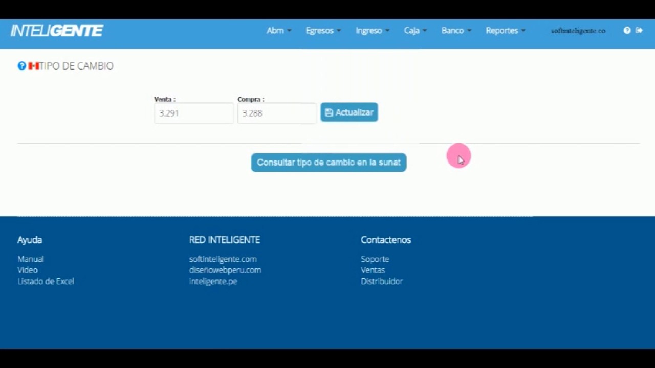Click the Ayuda footer heading
The width and height of the screenshot is (655, 368).
coord(30,240)
